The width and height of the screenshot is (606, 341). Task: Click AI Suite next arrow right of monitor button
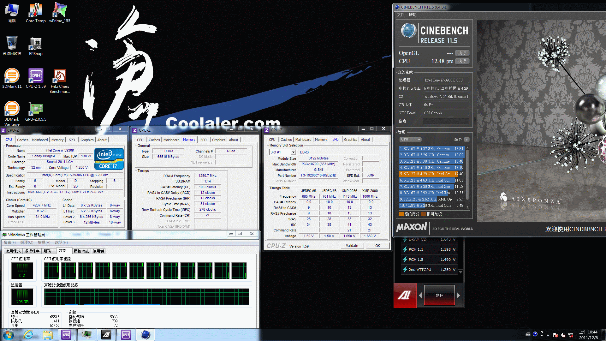point(458,295)
